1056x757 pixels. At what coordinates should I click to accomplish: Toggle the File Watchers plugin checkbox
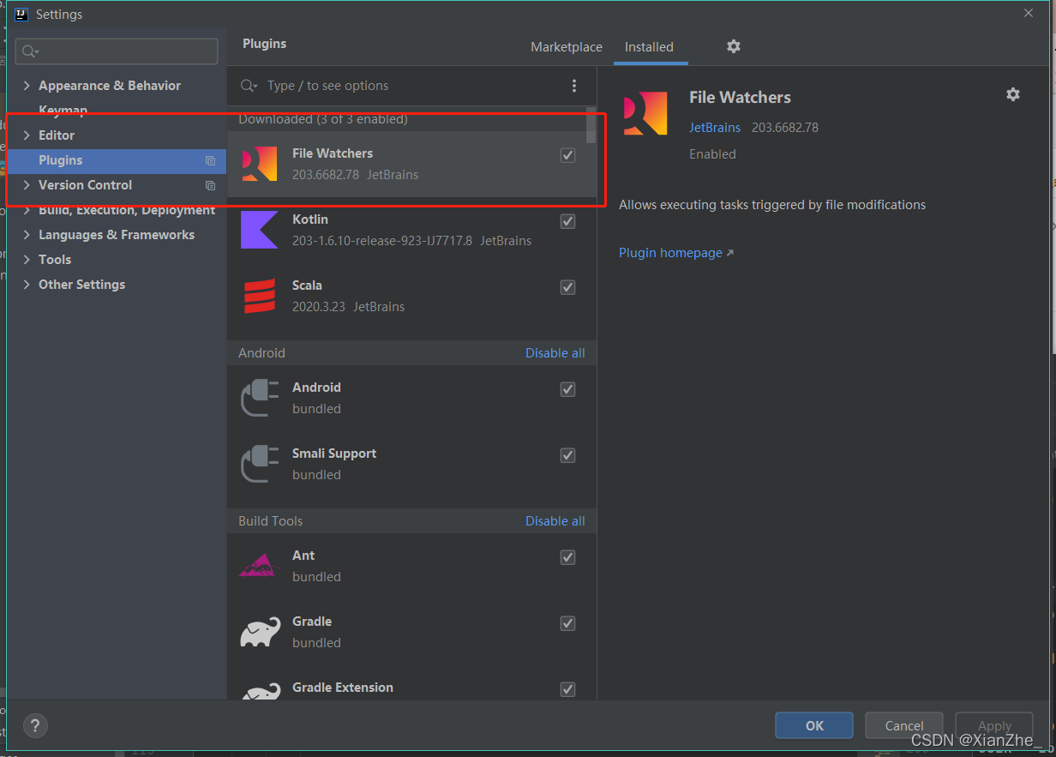tap(567, 155)
